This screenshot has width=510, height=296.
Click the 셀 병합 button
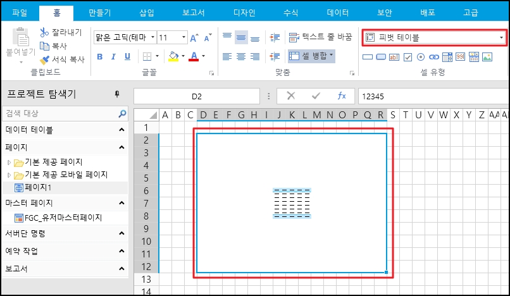[311, 56]
